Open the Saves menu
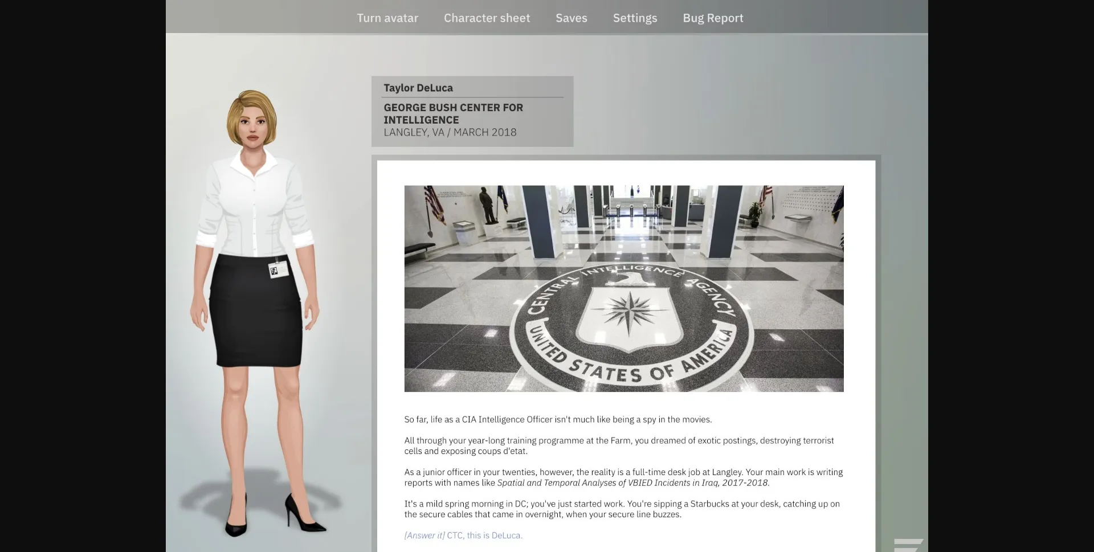This screenshot has width=1094, height=552. pyautogui.click(x=571, y=18)
